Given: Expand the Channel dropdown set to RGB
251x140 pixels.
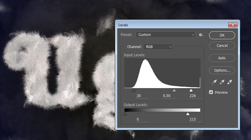Looking at the screenshot, I should (x=158, y=47).
